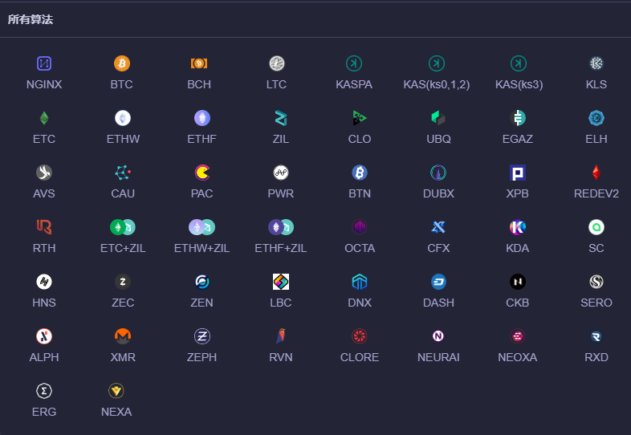Choose the blue DASH icon
Screen dimensions: 631x435
(x=438, y=282)
